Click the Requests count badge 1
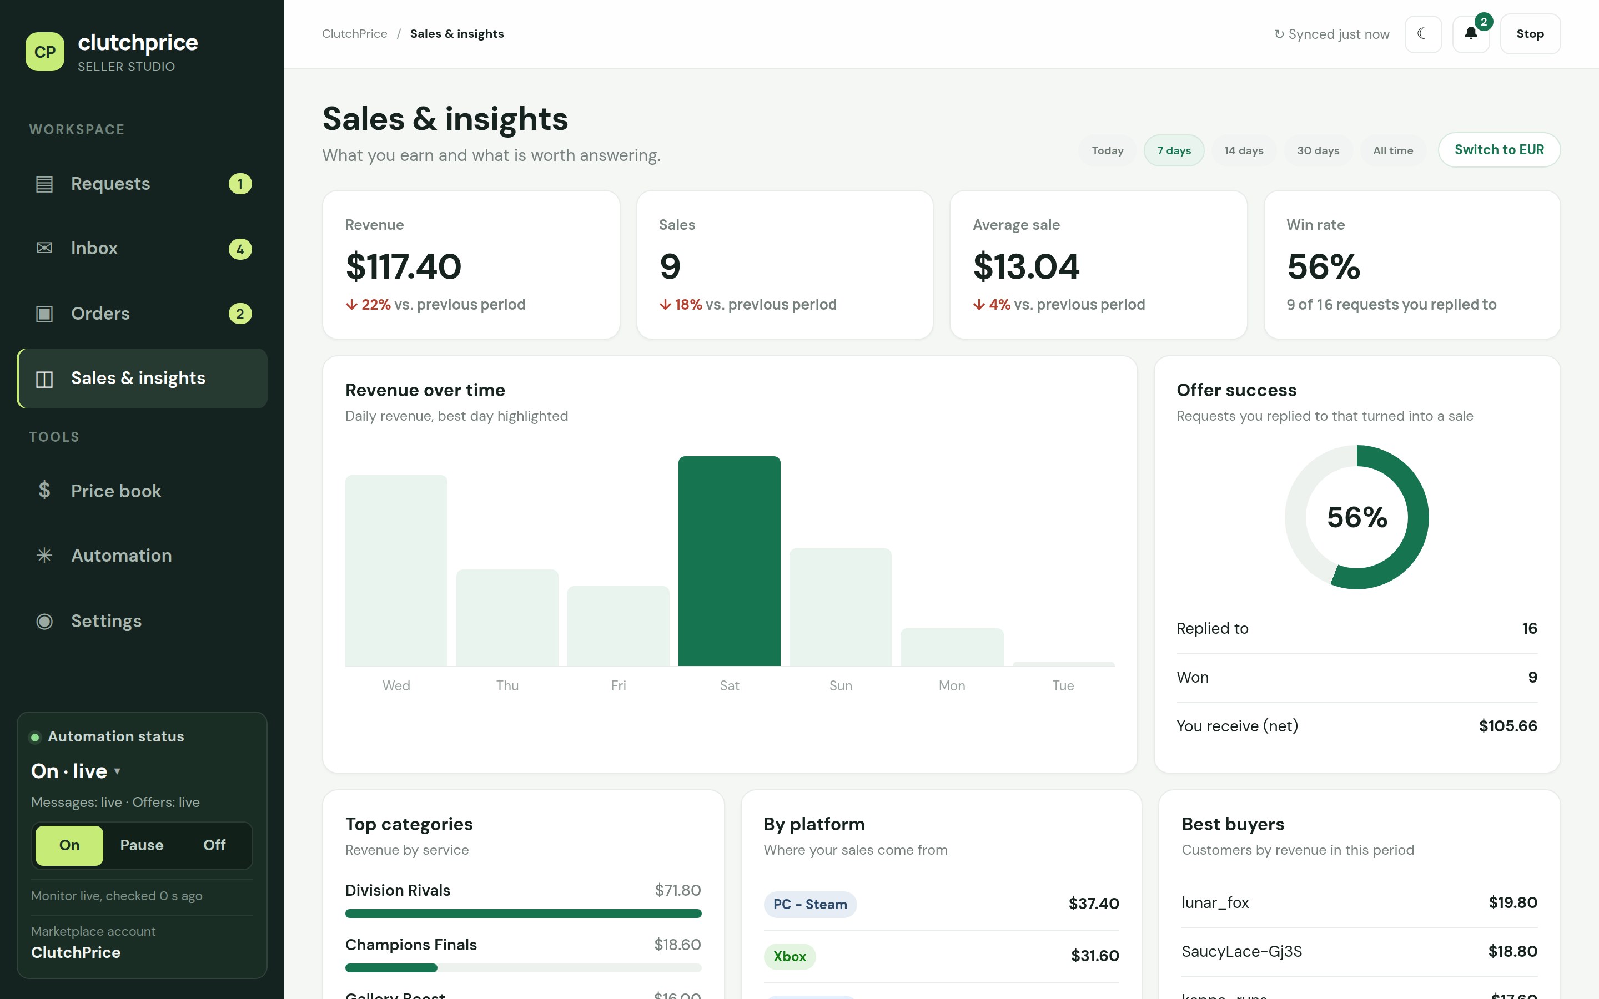Screen dimensions: 1599x999 [240, 184]
